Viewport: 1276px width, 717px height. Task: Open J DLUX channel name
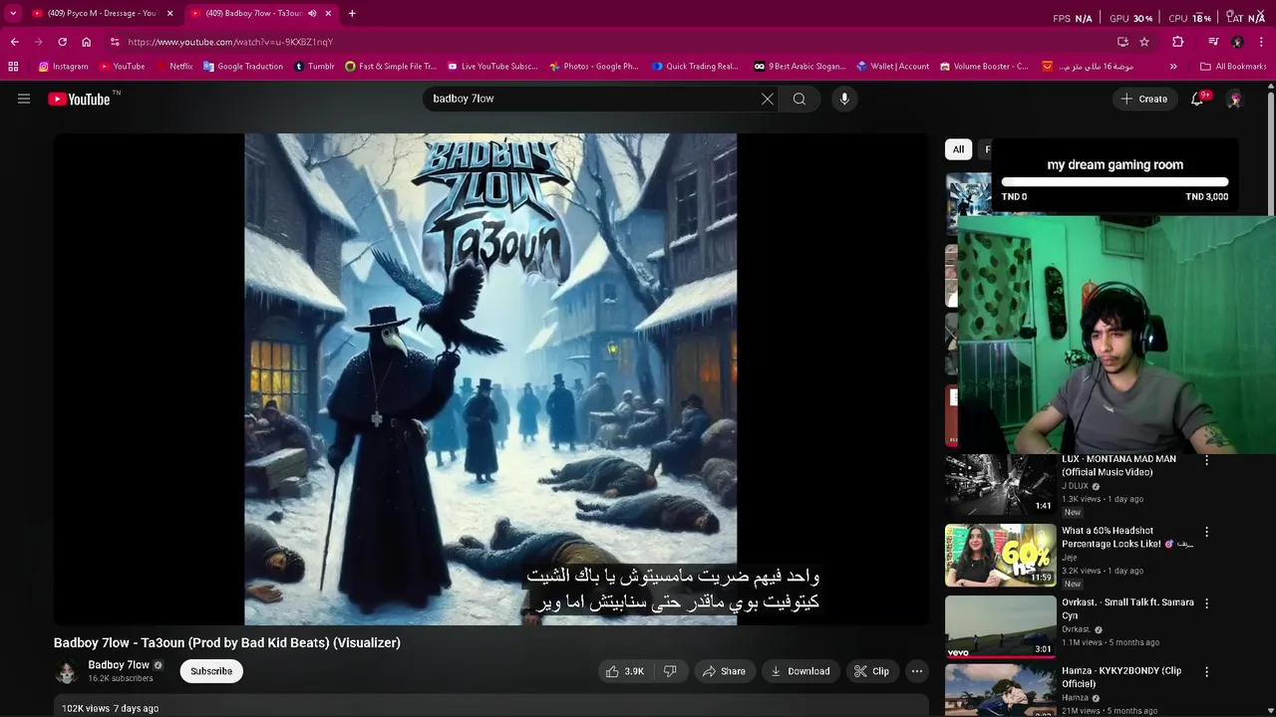pyautogui.click(x=1075, y=486)
